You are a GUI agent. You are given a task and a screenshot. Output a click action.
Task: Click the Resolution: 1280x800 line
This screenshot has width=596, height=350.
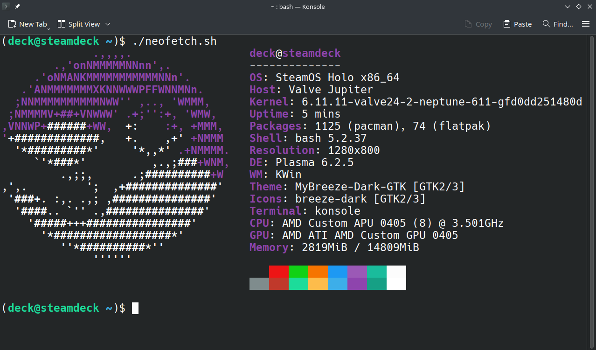pyautogui.click(x=315, y=150)
